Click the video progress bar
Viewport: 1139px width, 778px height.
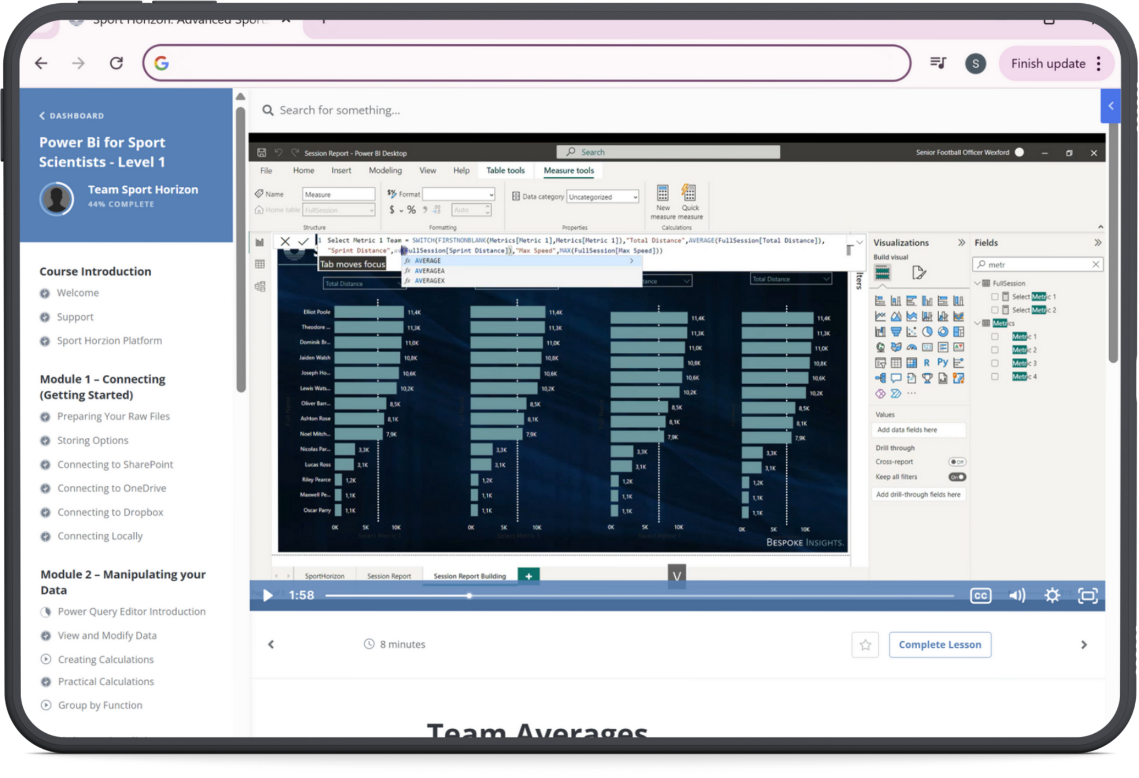[639, 595]
